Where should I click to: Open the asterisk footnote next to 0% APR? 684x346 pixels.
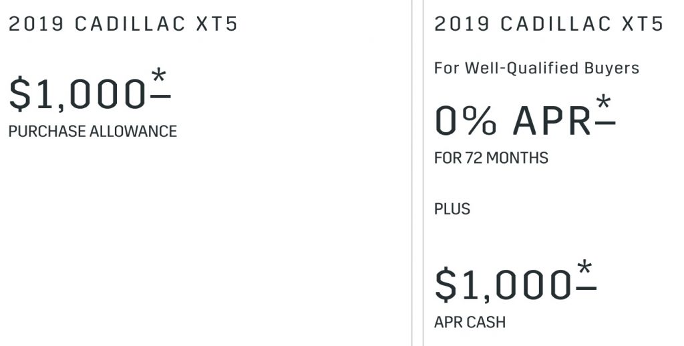tap(604, 103)
